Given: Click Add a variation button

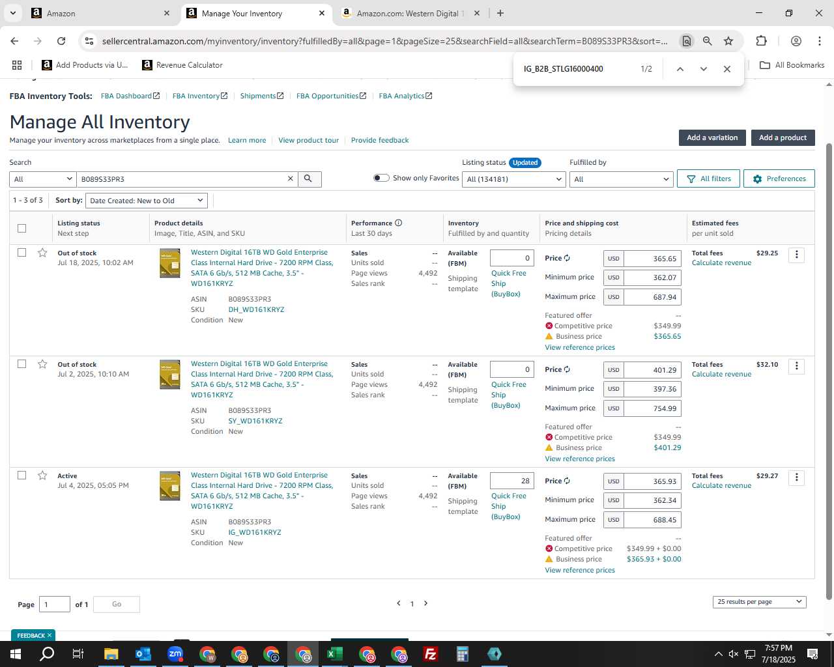Looking at the screenshot, I should [x=712, y=137].
